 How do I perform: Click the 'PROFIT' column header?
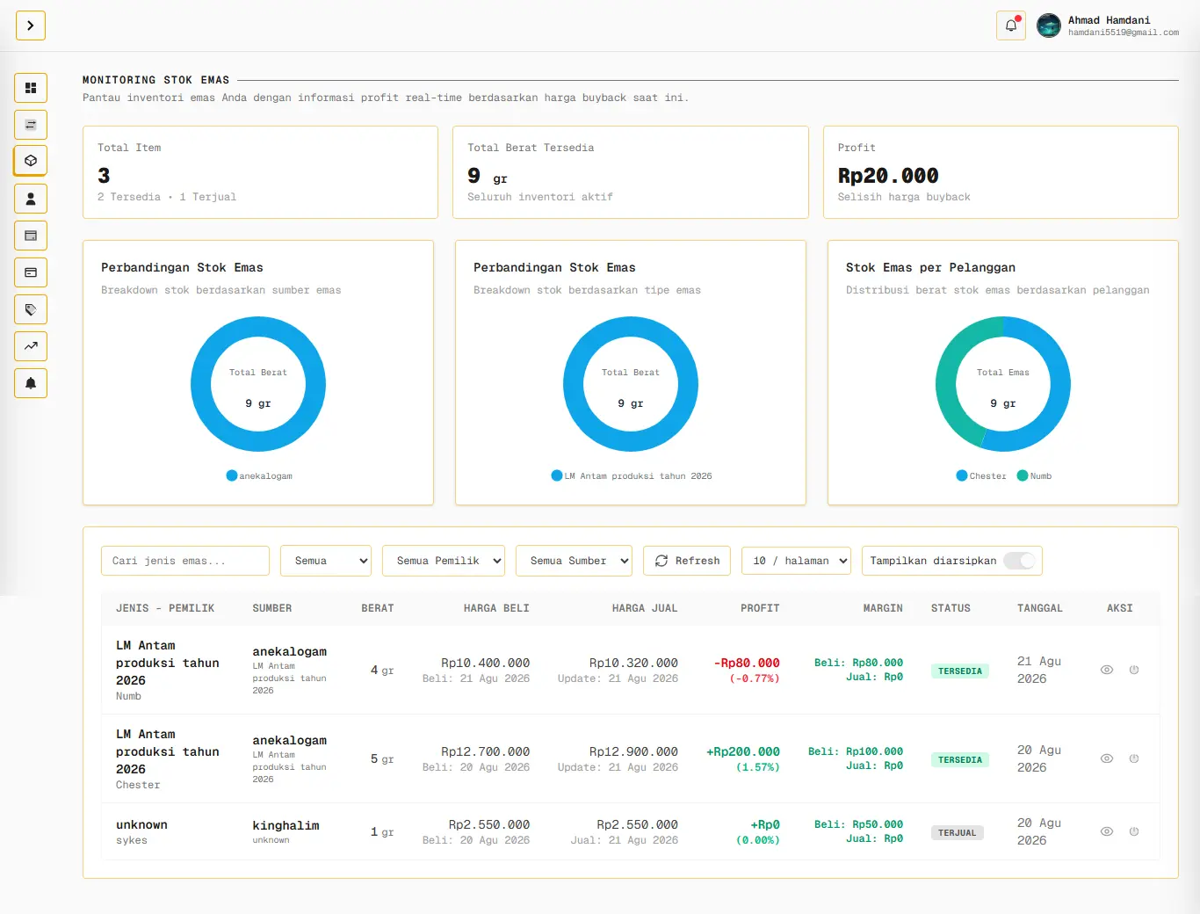pyautogui.click(x=760, y=608)
